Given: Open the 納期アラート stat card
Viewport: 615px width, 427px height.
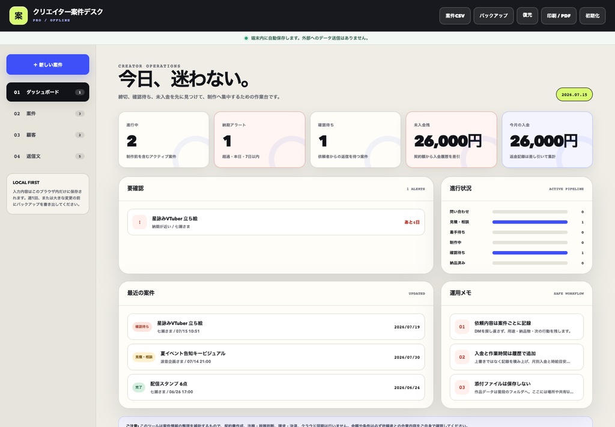Looking at the screenshot, I should [259, 139].
